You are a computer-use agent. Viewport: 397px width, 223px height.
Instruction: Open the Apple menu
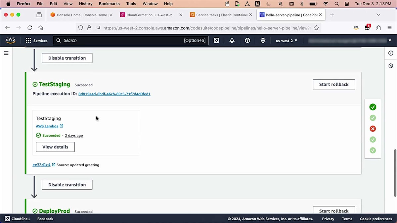pos(8,4)
